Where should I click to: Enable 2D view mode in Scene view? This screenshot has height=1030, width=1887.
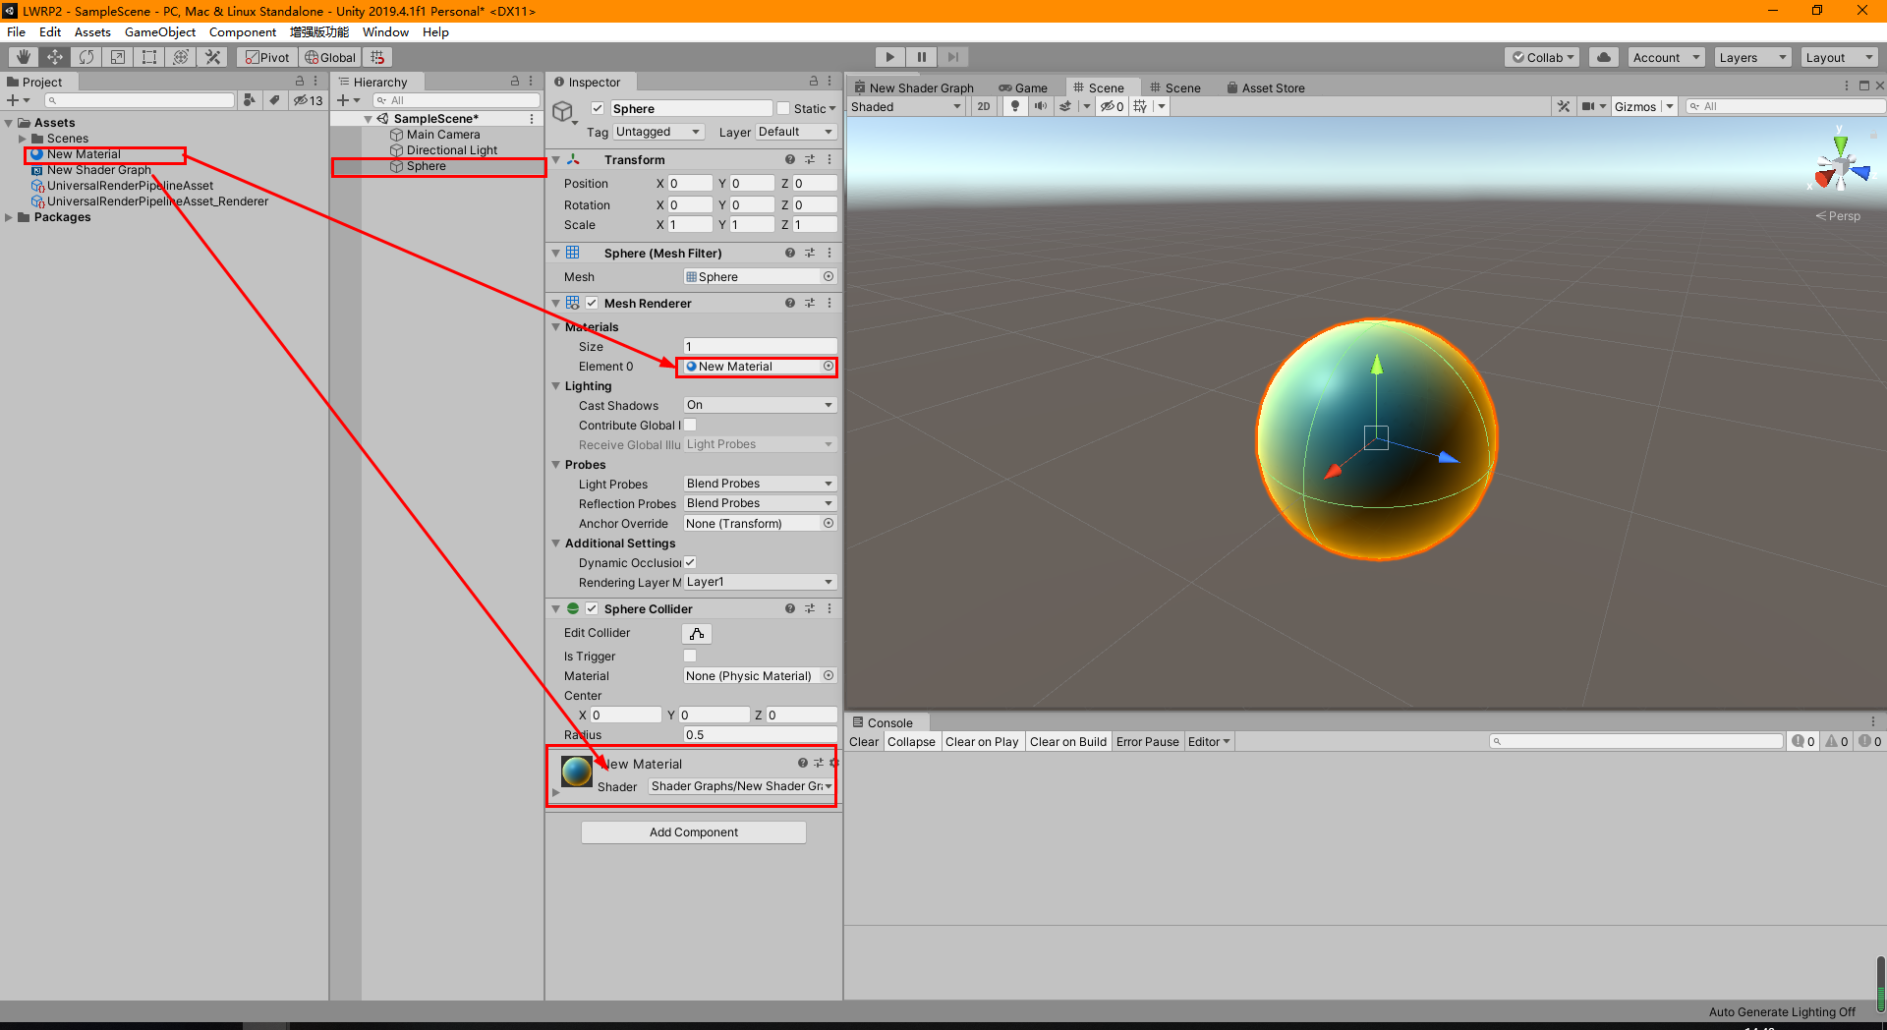pyautogui.click(x=983, y=105)
